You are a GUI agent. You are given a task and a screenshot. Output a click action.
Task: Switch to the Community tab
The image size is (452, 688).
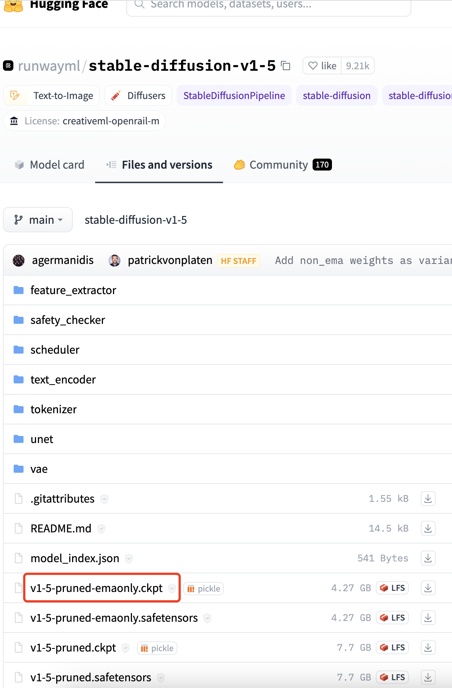(x=282, y=165)
